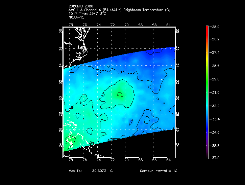Select the 24 label on the left latitude axis
Image resolution: width=245 pixels, height=185 pixels.
(x=60, y=145)
